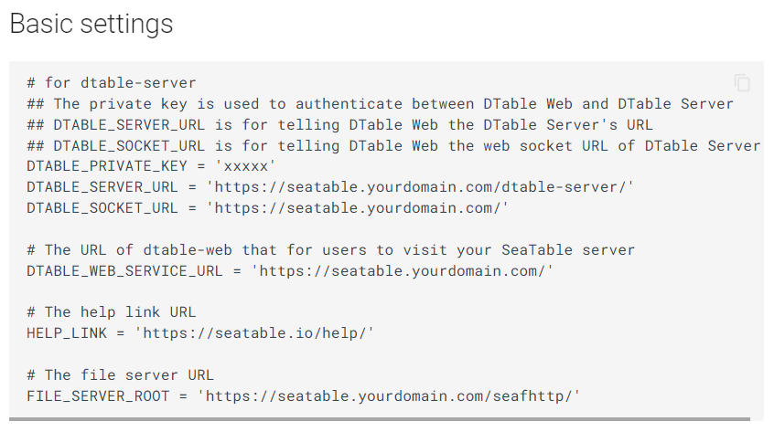Screen dimensions: 774x432
Task: Click the dtable-server URL string value
Action: (420, 187)
